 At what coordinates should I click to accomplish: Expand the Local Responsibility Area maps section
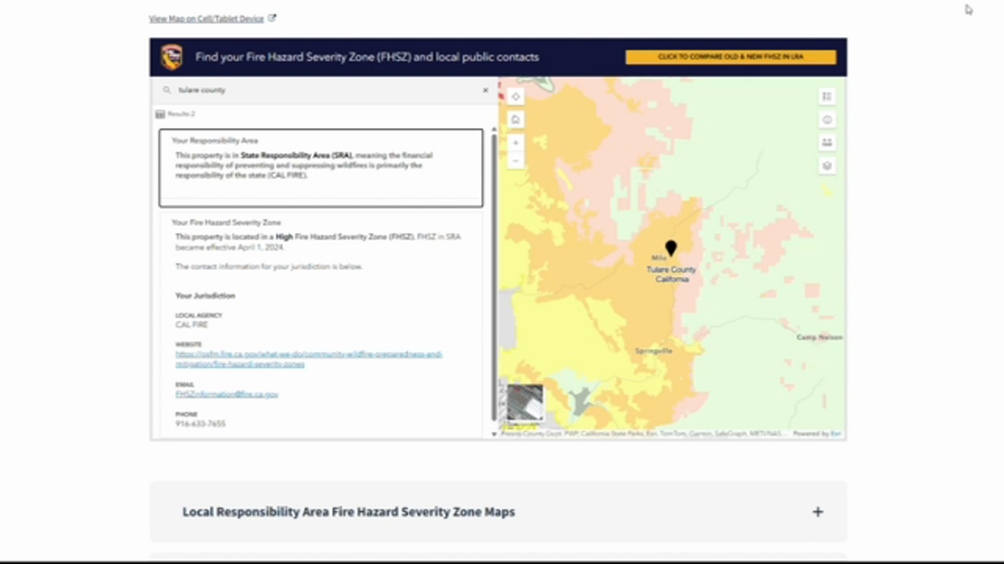818,512
